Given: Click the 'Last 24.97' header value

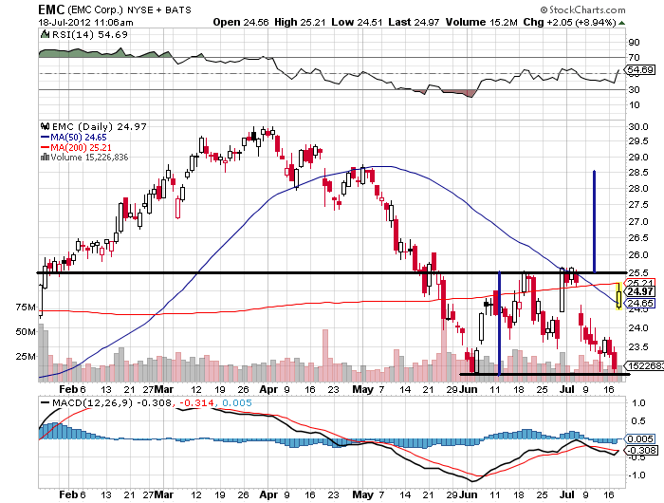Looking at the screenshot, I should pyautogui.click(x=414, y=22).
